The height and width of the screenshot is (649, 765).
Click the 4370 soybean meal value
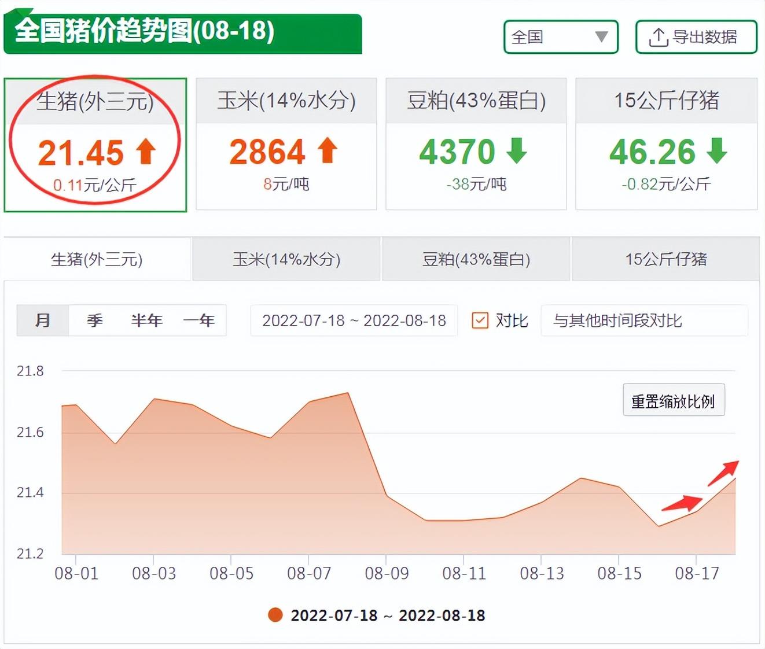coord(457,152)
